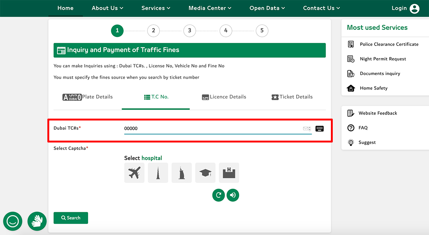Screen dimensions: 429x235
Task: Pick the graduation cap captcha icon
Action: point(205,173)
